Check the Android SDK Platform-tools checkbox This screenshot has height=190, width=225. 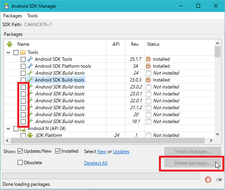click(x=23, y=66)
